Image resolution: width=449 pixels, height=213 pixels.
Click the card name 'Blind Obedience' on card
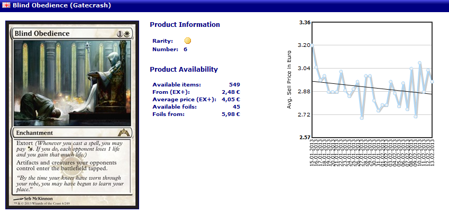42,33
